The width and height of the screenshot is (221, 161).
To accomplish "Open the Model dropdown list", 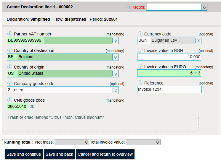I will [x=204, y=7].
